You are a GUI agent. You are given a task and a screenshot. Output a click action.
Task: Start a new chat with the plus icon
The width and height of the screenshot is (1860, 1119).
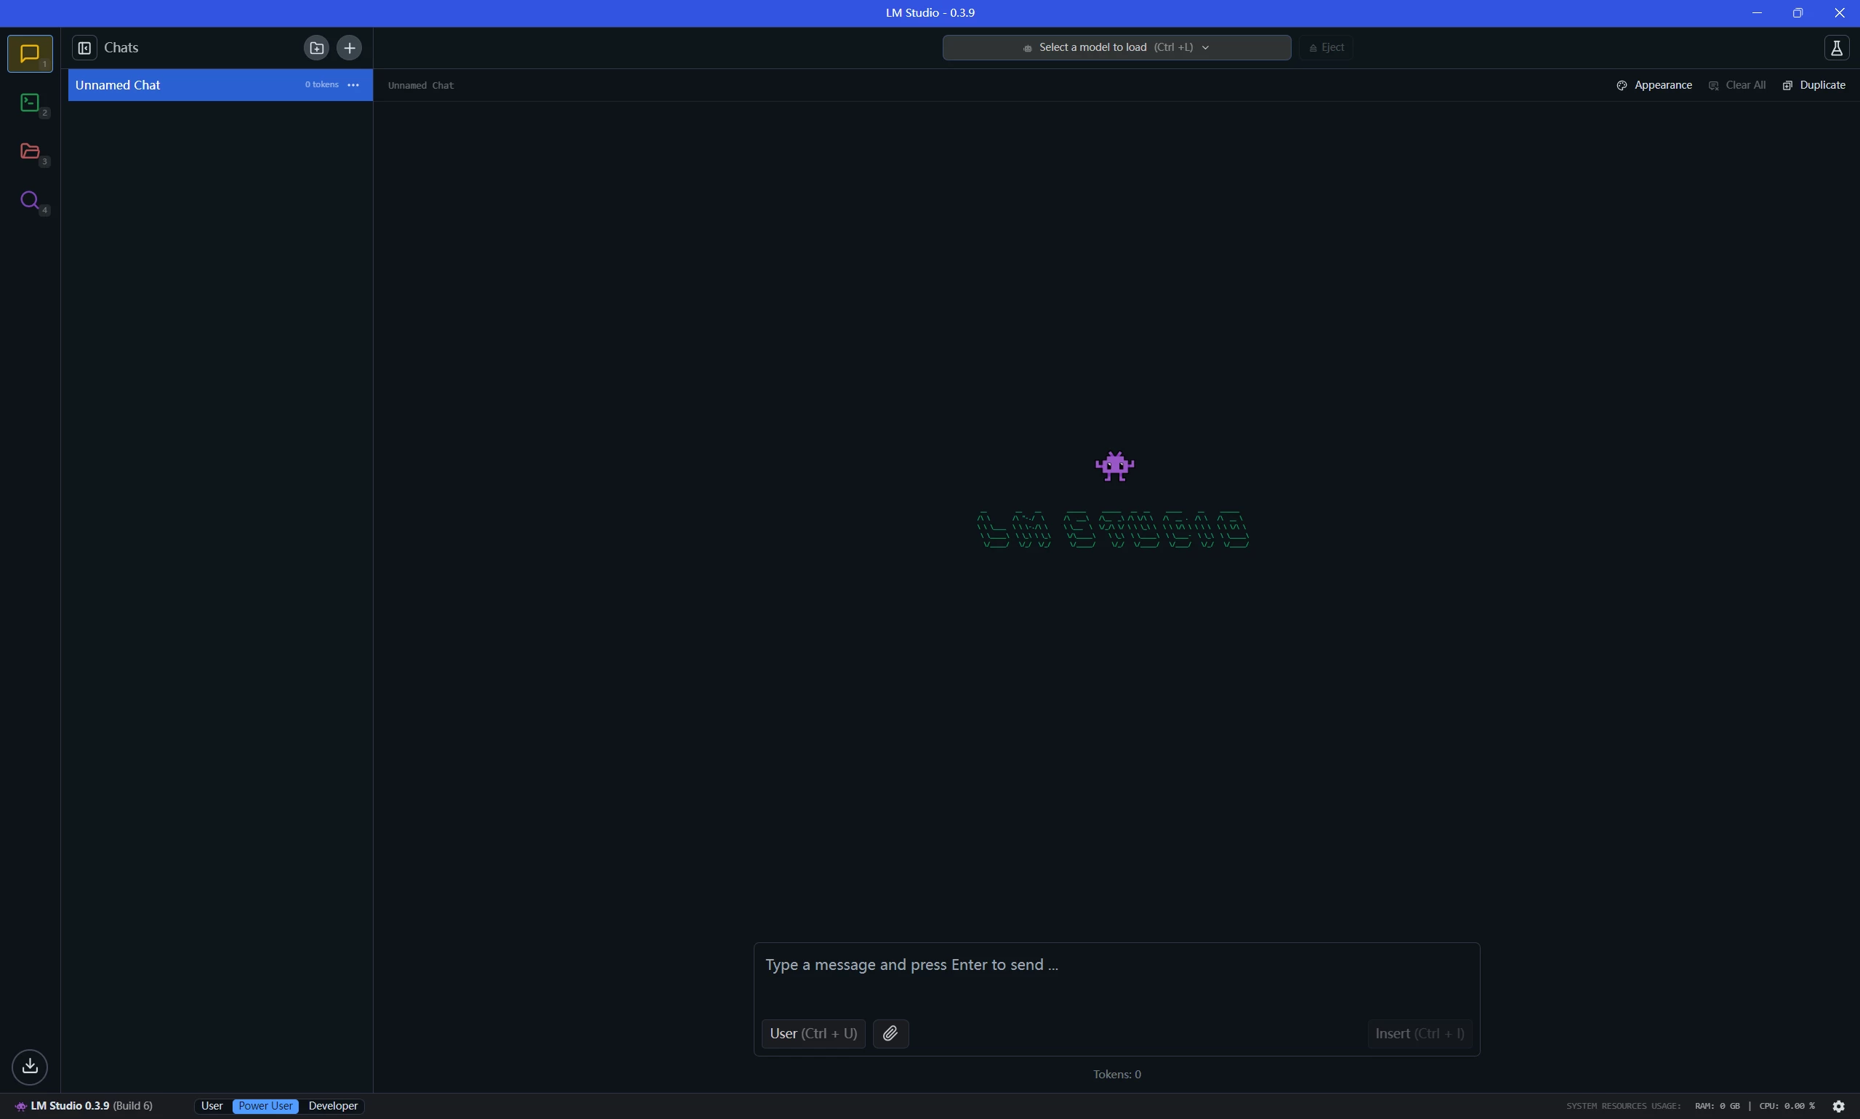(349, 48)
